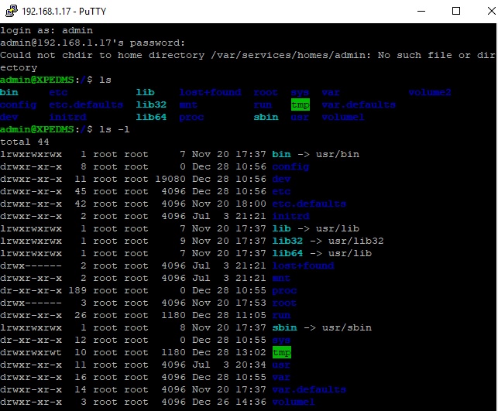Click 'lib32' in the short ls output
The width and height of the screenshot is (498, 411).
tap(151, 104)
